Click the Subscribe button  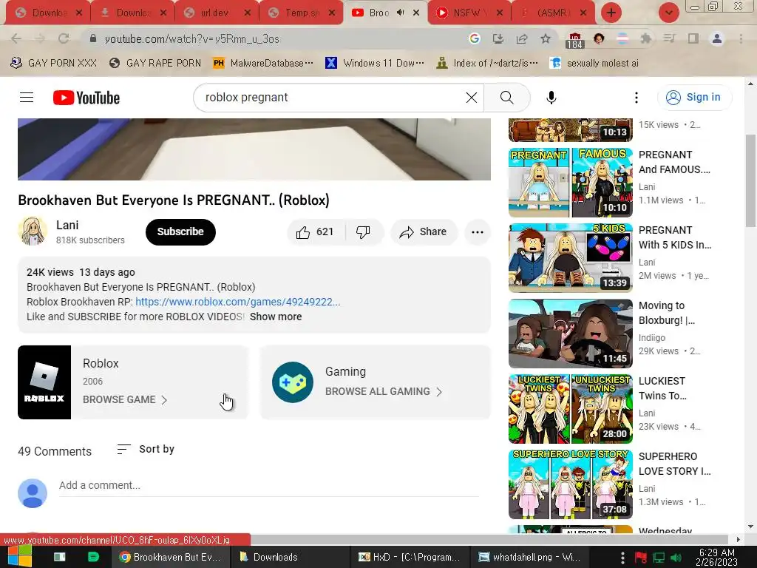click(x=180, y=231)
